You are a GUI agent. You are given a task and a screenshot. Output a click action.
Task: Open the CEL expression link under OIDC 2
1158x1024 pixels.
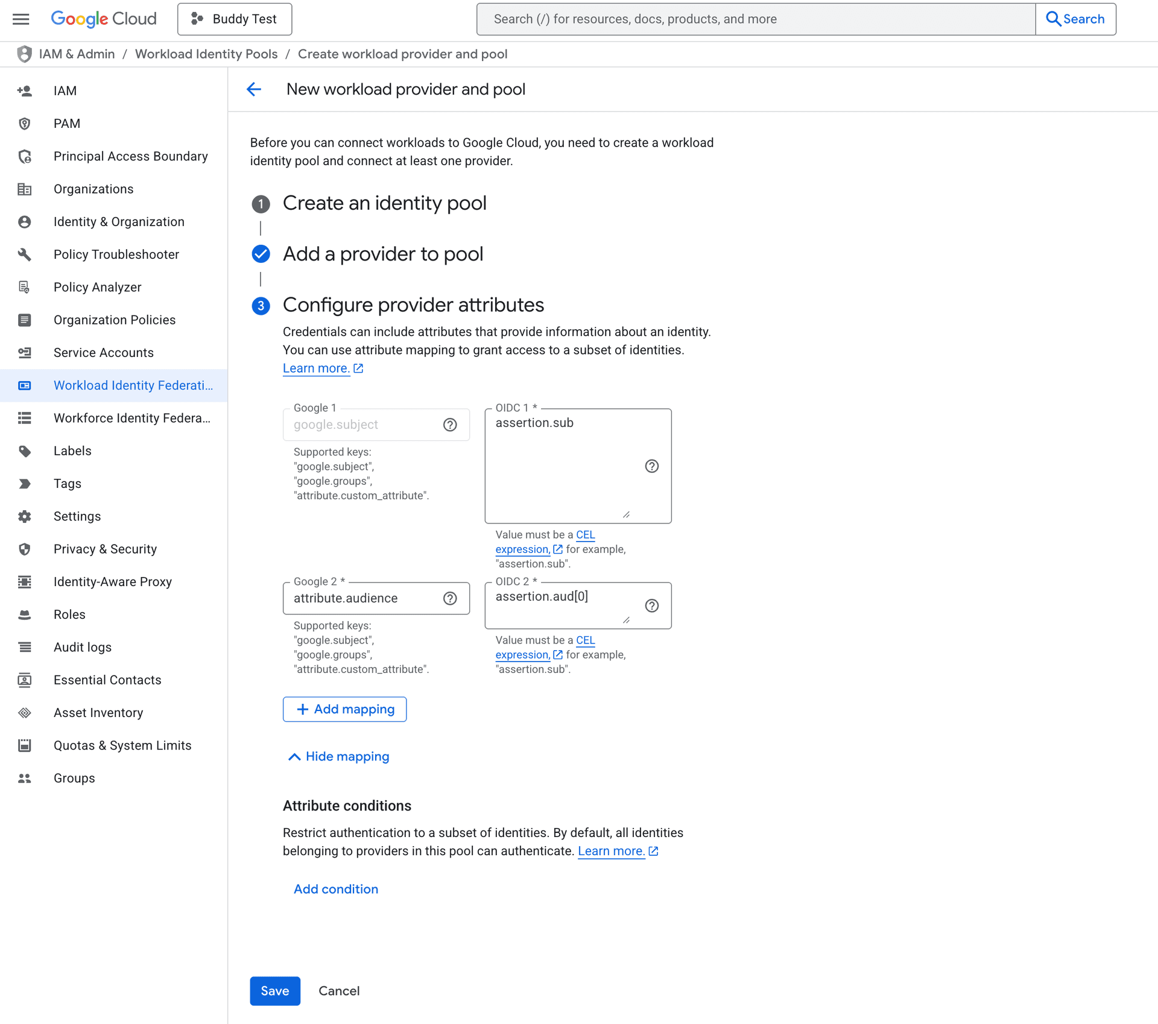coord(545,648)
